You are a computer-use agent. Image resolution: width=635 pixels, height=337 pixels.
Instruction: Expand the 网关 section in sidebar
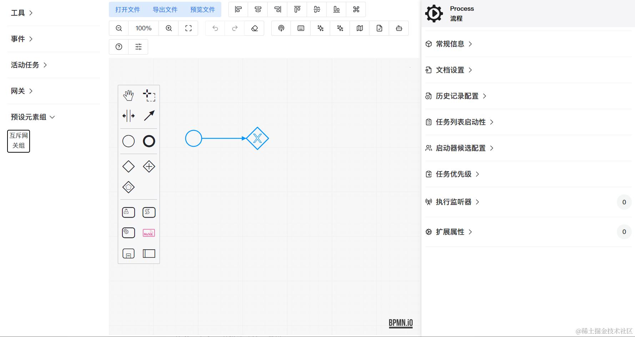click(x=22, y=91)
